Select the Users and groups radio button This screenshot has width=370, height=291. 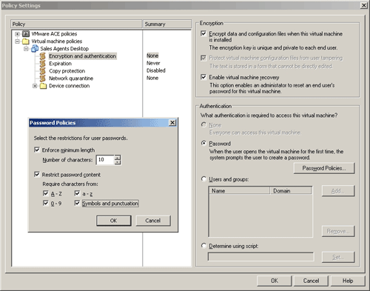(x=203, y=178)
